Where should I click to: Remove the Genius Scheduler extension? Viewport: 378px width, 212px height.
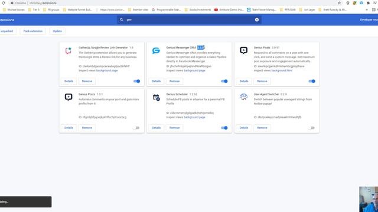tap(175, 128)
